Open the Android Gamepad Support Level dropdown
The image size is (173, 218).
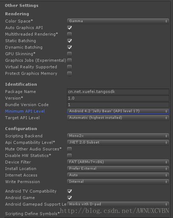pyautogui.click(x=118, y=204)
